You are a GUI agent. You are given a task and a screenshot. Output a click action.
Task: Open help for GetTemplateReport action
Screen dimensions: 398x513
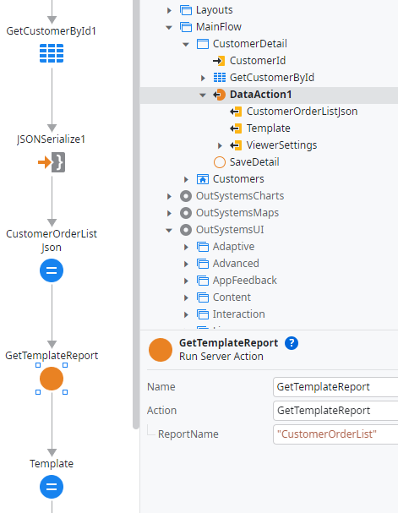point(292,343)
